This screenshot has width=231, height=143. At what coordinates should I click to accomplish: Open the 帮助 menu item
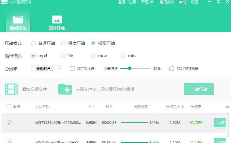(183, 2)
